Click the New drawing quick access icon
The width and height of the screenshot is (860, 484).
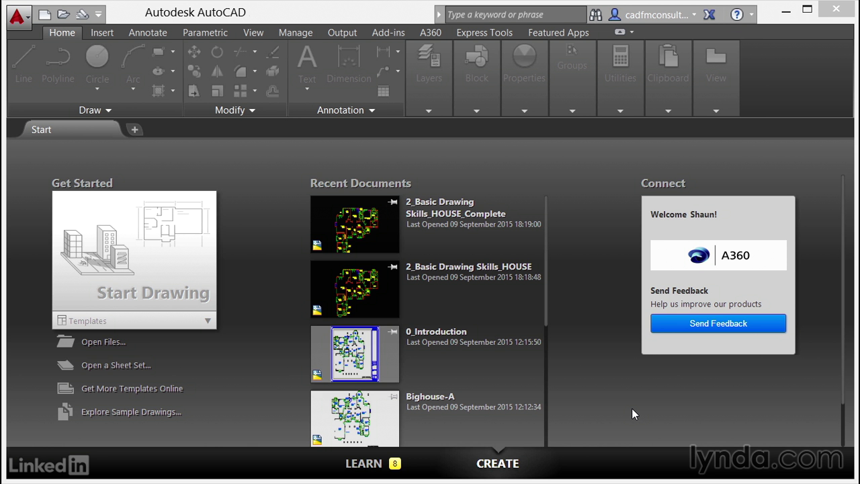pyautogui.click(x=45, y=14)
